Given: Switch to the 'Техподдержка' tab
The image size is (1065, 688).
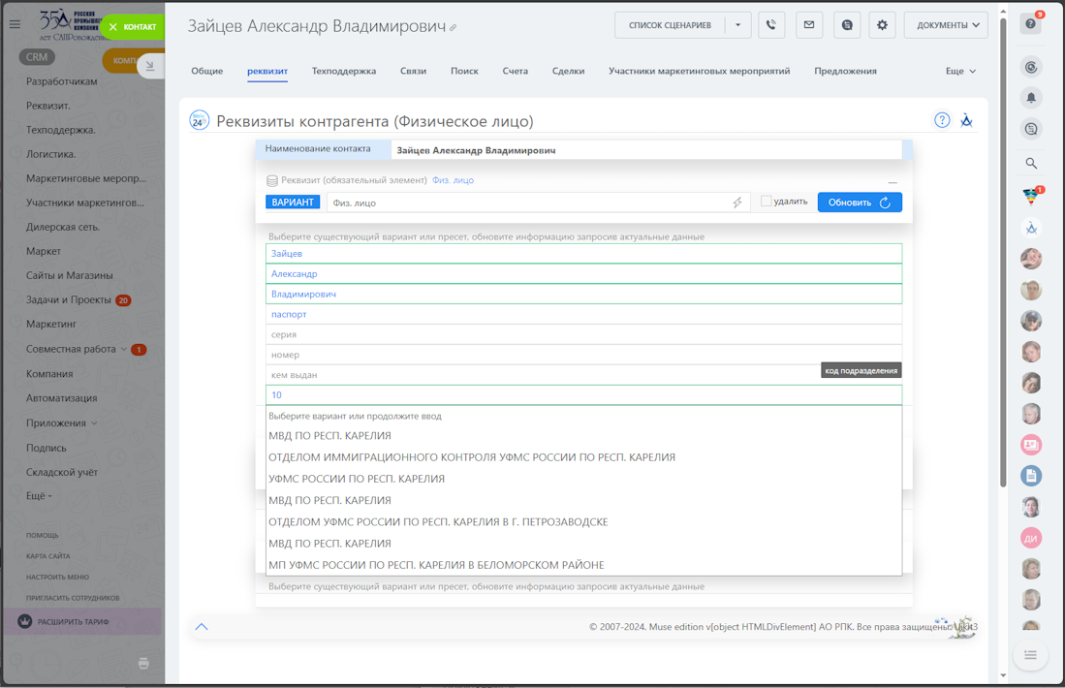Looking at the screenshot, I should click(343, 71).
